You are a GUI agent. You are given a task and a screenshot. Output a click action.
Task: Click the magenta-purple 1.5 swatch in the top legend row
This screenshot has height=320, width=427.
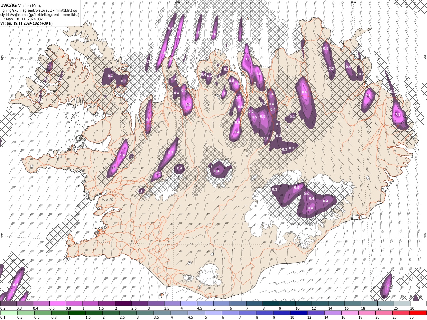tap(106, 304)
